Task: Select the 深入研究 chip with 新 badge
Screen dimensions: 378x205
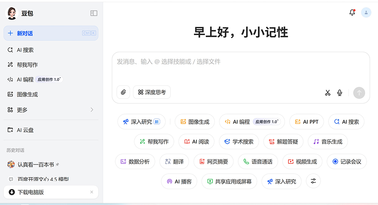Action: pos(141,122)
